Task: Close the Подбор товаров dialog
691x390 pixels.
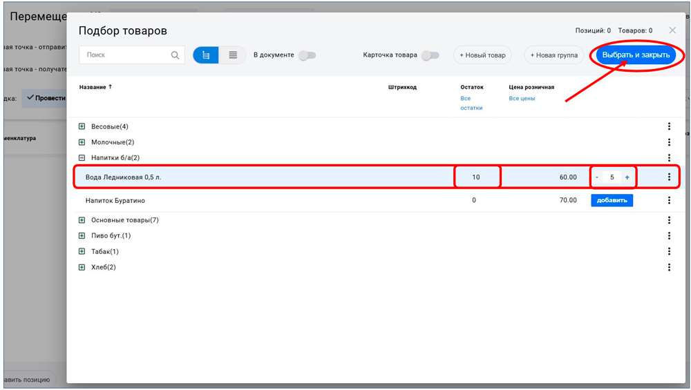Action: tap(672, 30)
